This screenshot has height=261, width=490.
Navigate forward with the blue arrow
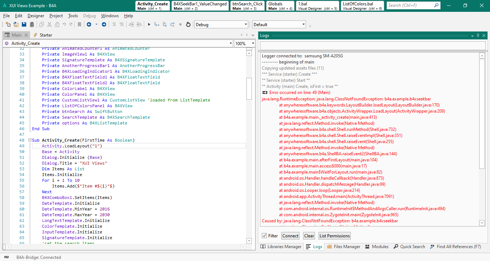(104, 24)
